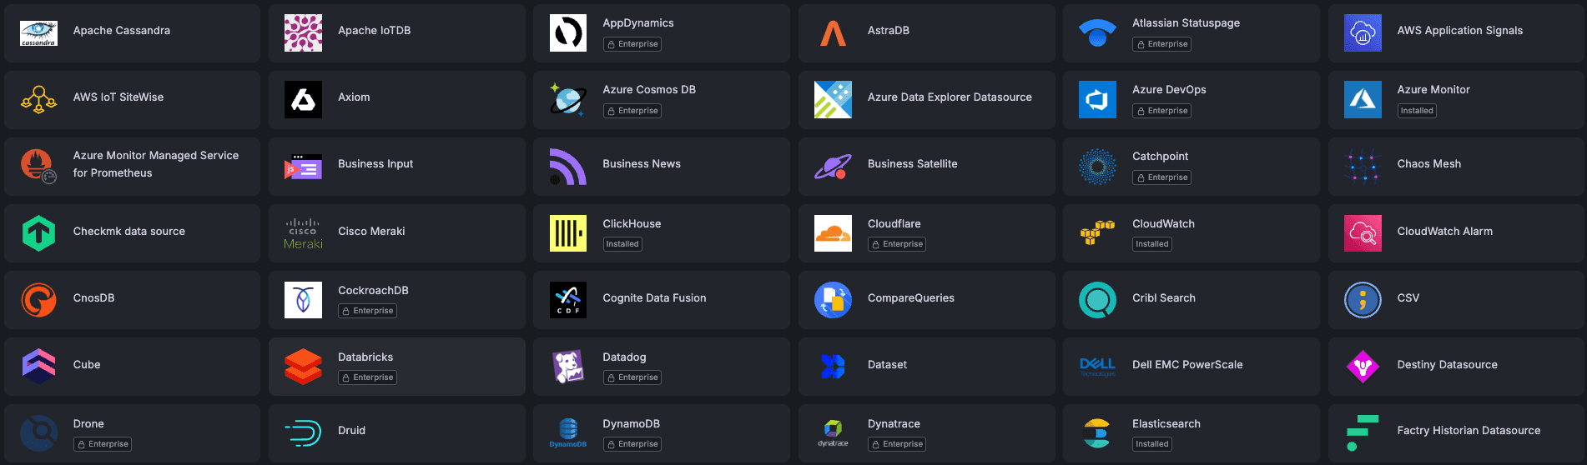
Task: Select the 'Checkmk data source' text
Action: click(129, 232)
